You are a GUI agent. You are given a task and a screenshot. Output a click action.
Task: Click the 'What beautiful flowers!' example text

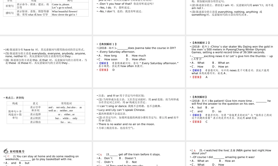tap(65, 11)
